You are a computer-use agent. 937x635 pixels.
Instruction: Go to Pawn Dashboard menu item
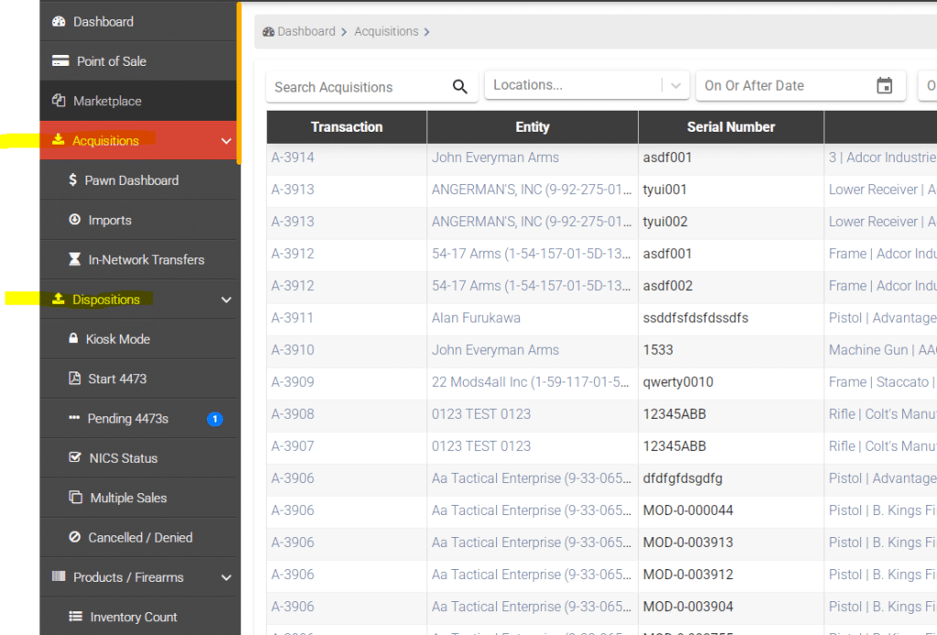[131, 180]
